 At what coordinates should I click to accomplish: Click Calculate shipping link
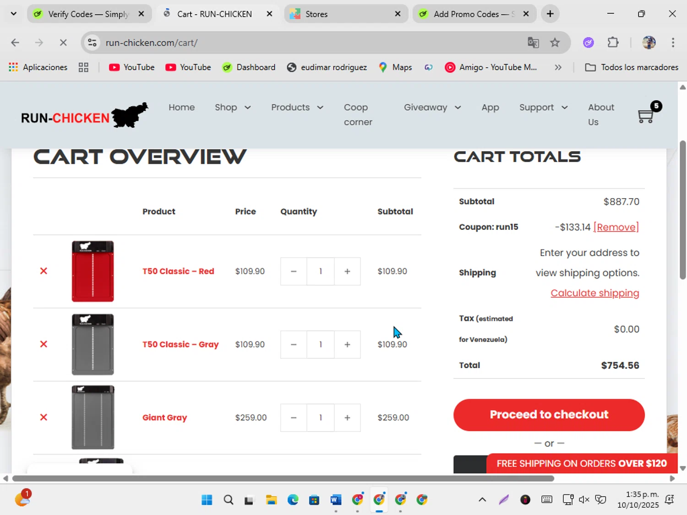coord(595,293)
